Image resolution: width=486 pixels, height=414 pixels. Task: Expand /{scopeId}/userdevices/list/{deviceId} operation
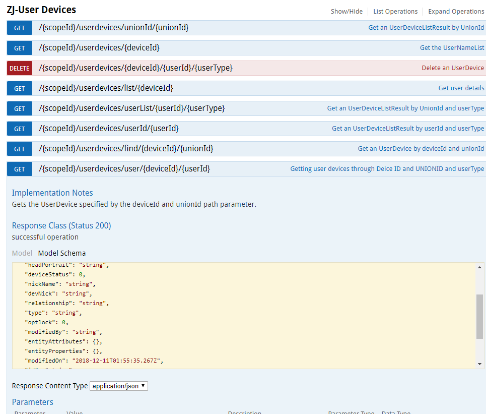106,88
